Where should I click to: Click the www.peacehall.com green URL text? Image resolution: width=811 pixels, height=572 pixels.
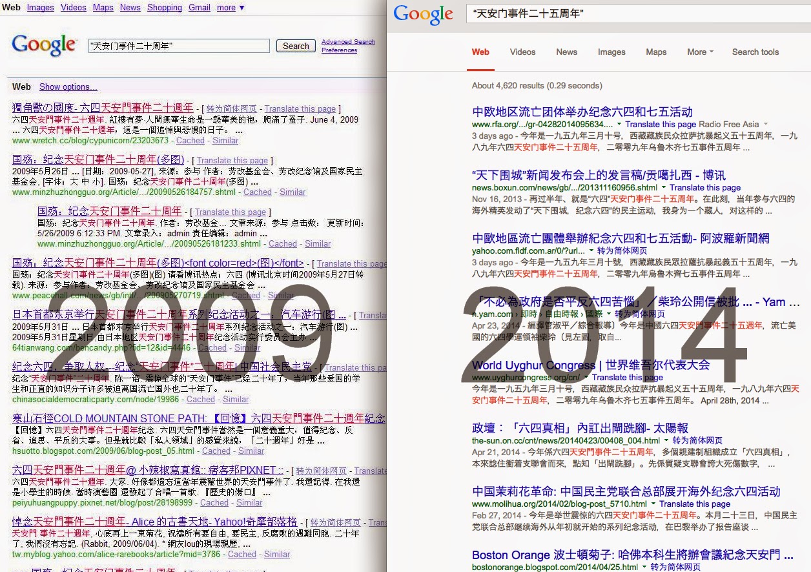118,295
